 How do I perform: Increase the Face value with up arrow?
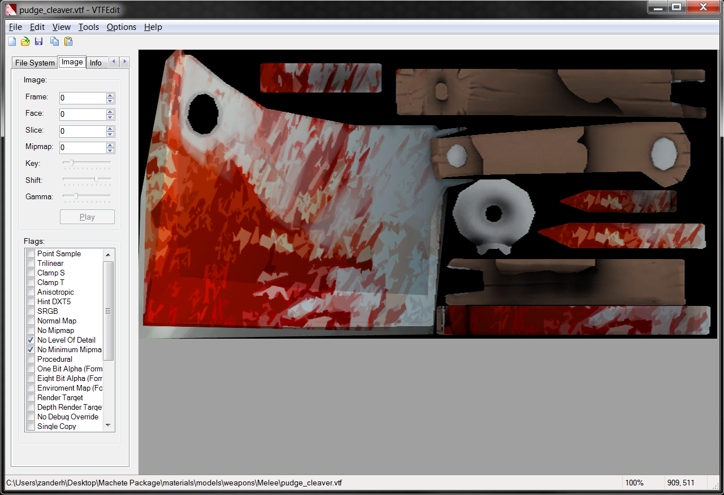tap(110, 112)
